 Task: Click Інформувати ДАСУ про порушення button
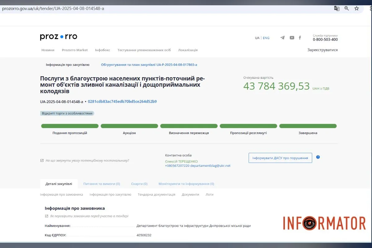click(x=280, y=158)
